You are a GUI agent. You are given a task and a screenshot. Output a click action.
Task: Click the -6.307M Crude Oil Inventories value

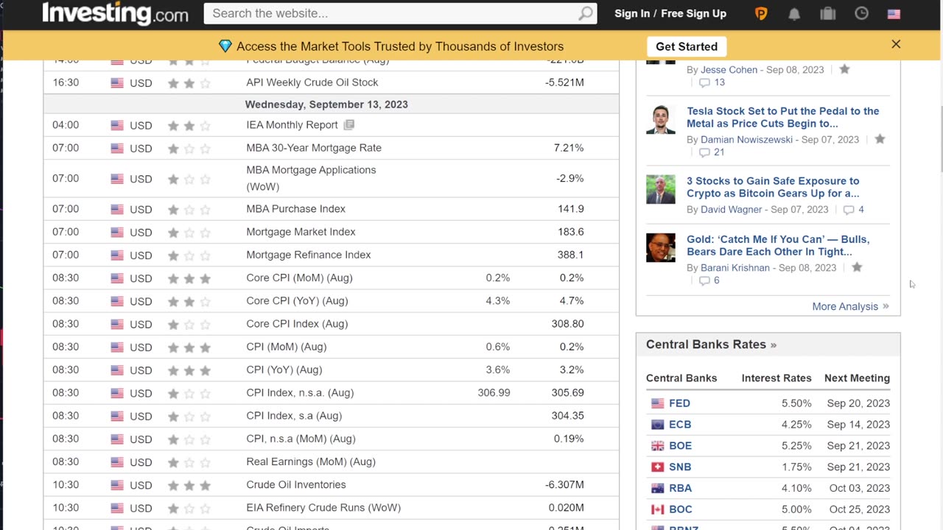pos(564,484)
